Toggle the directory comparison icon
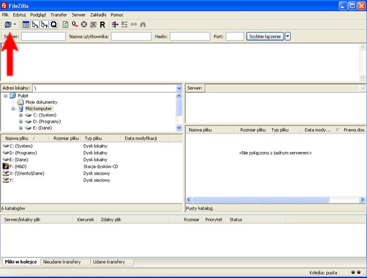Screen dimensions: 367x278 pyautogui.click(x=124, y=24)
